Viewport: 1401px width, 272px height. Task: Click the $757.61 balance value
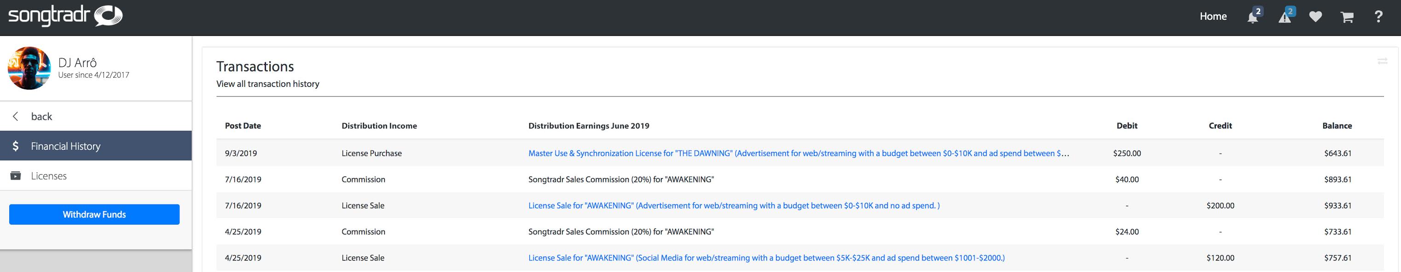click(x=1338, y=258)
